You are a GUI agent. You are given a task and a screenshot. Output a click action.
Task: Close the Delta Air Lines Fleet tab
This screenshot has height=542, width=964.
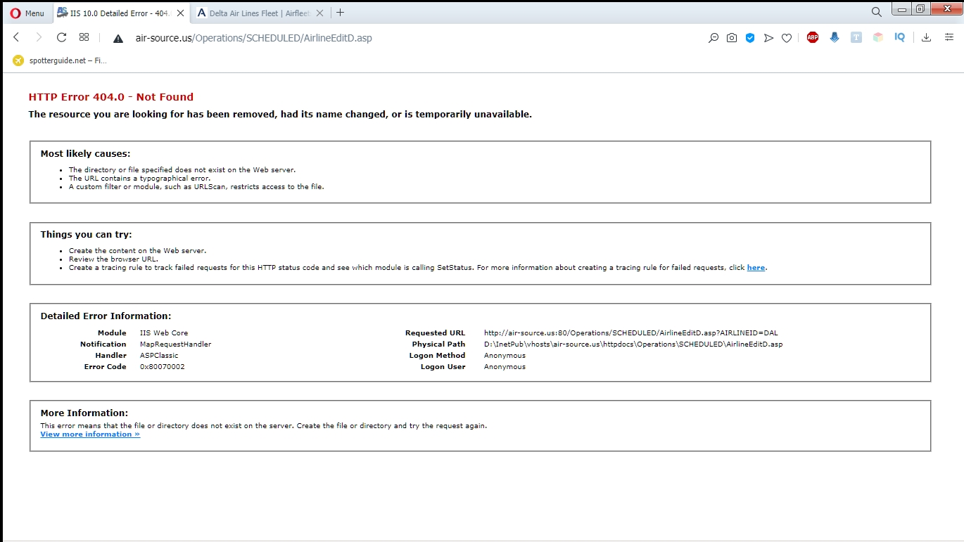(320, 13)
